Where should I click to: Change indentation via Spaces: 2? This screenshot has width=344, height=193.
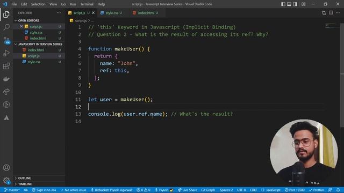(226, 190)
